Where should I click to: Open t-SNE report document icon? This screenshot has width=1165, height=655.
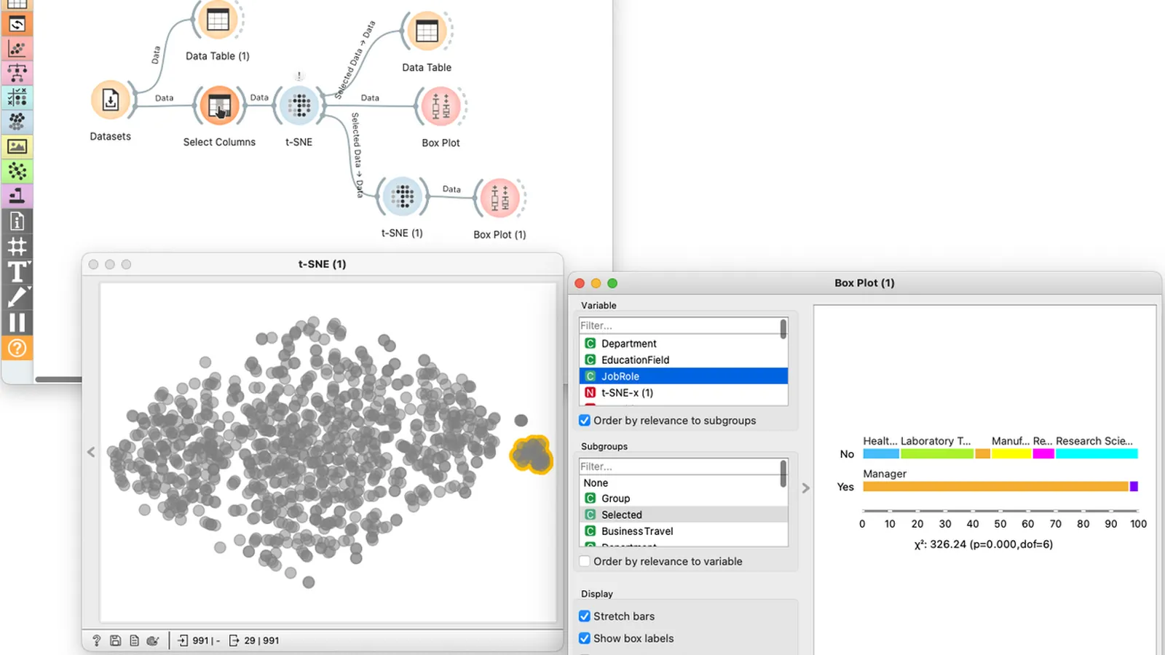click(134, 640)
